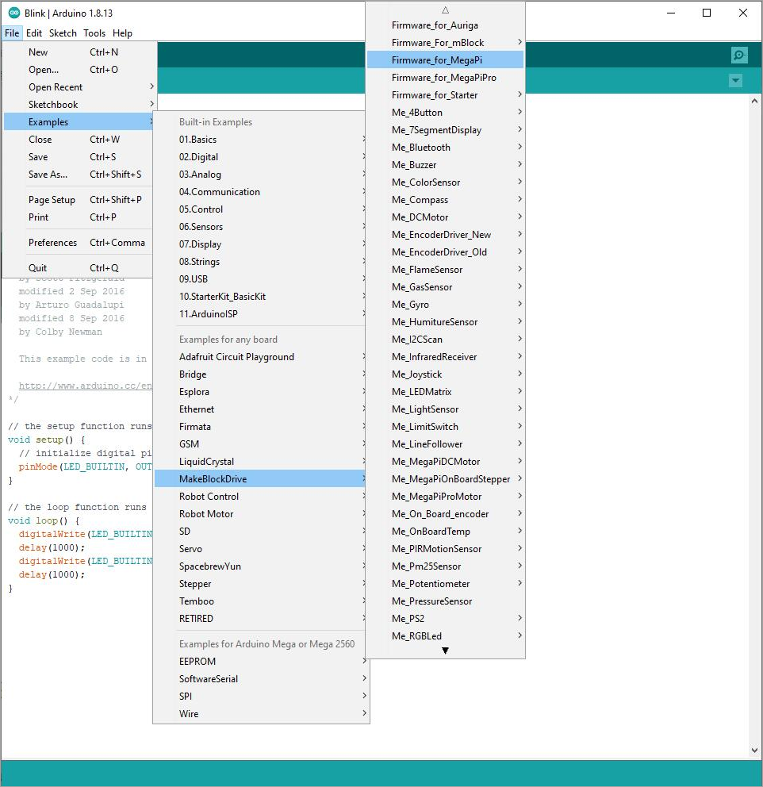Expand the Me_DCMotor submenu arrow
Viewport: 763px width, 787px height.
pyautogui.click(x=520, y=217)
